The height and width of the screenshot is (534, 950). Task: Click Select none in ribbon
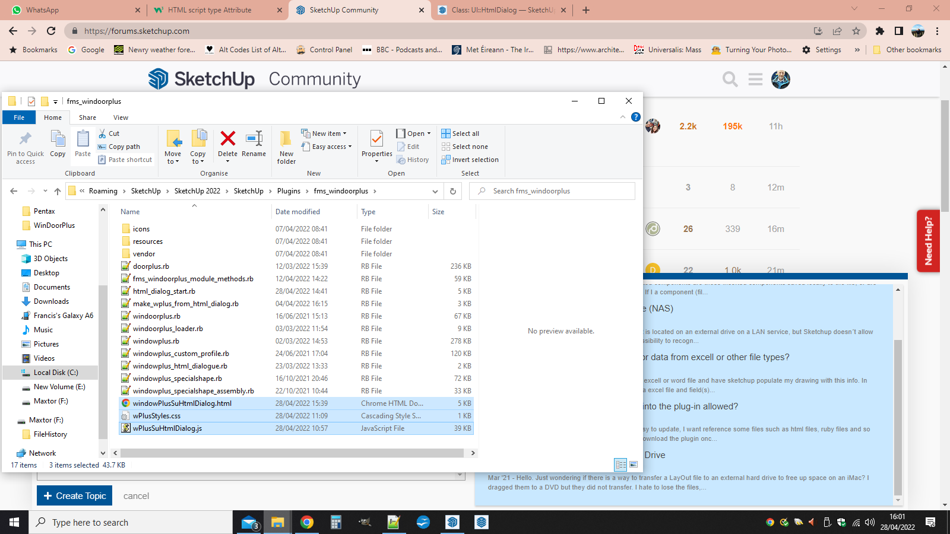click(x=465, y=147)
